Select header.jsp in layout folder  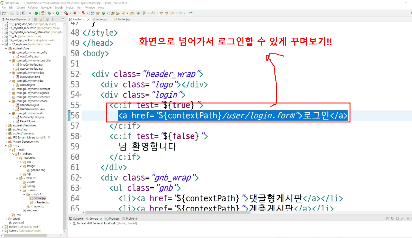pyautogui.click(x=43, y=203)
